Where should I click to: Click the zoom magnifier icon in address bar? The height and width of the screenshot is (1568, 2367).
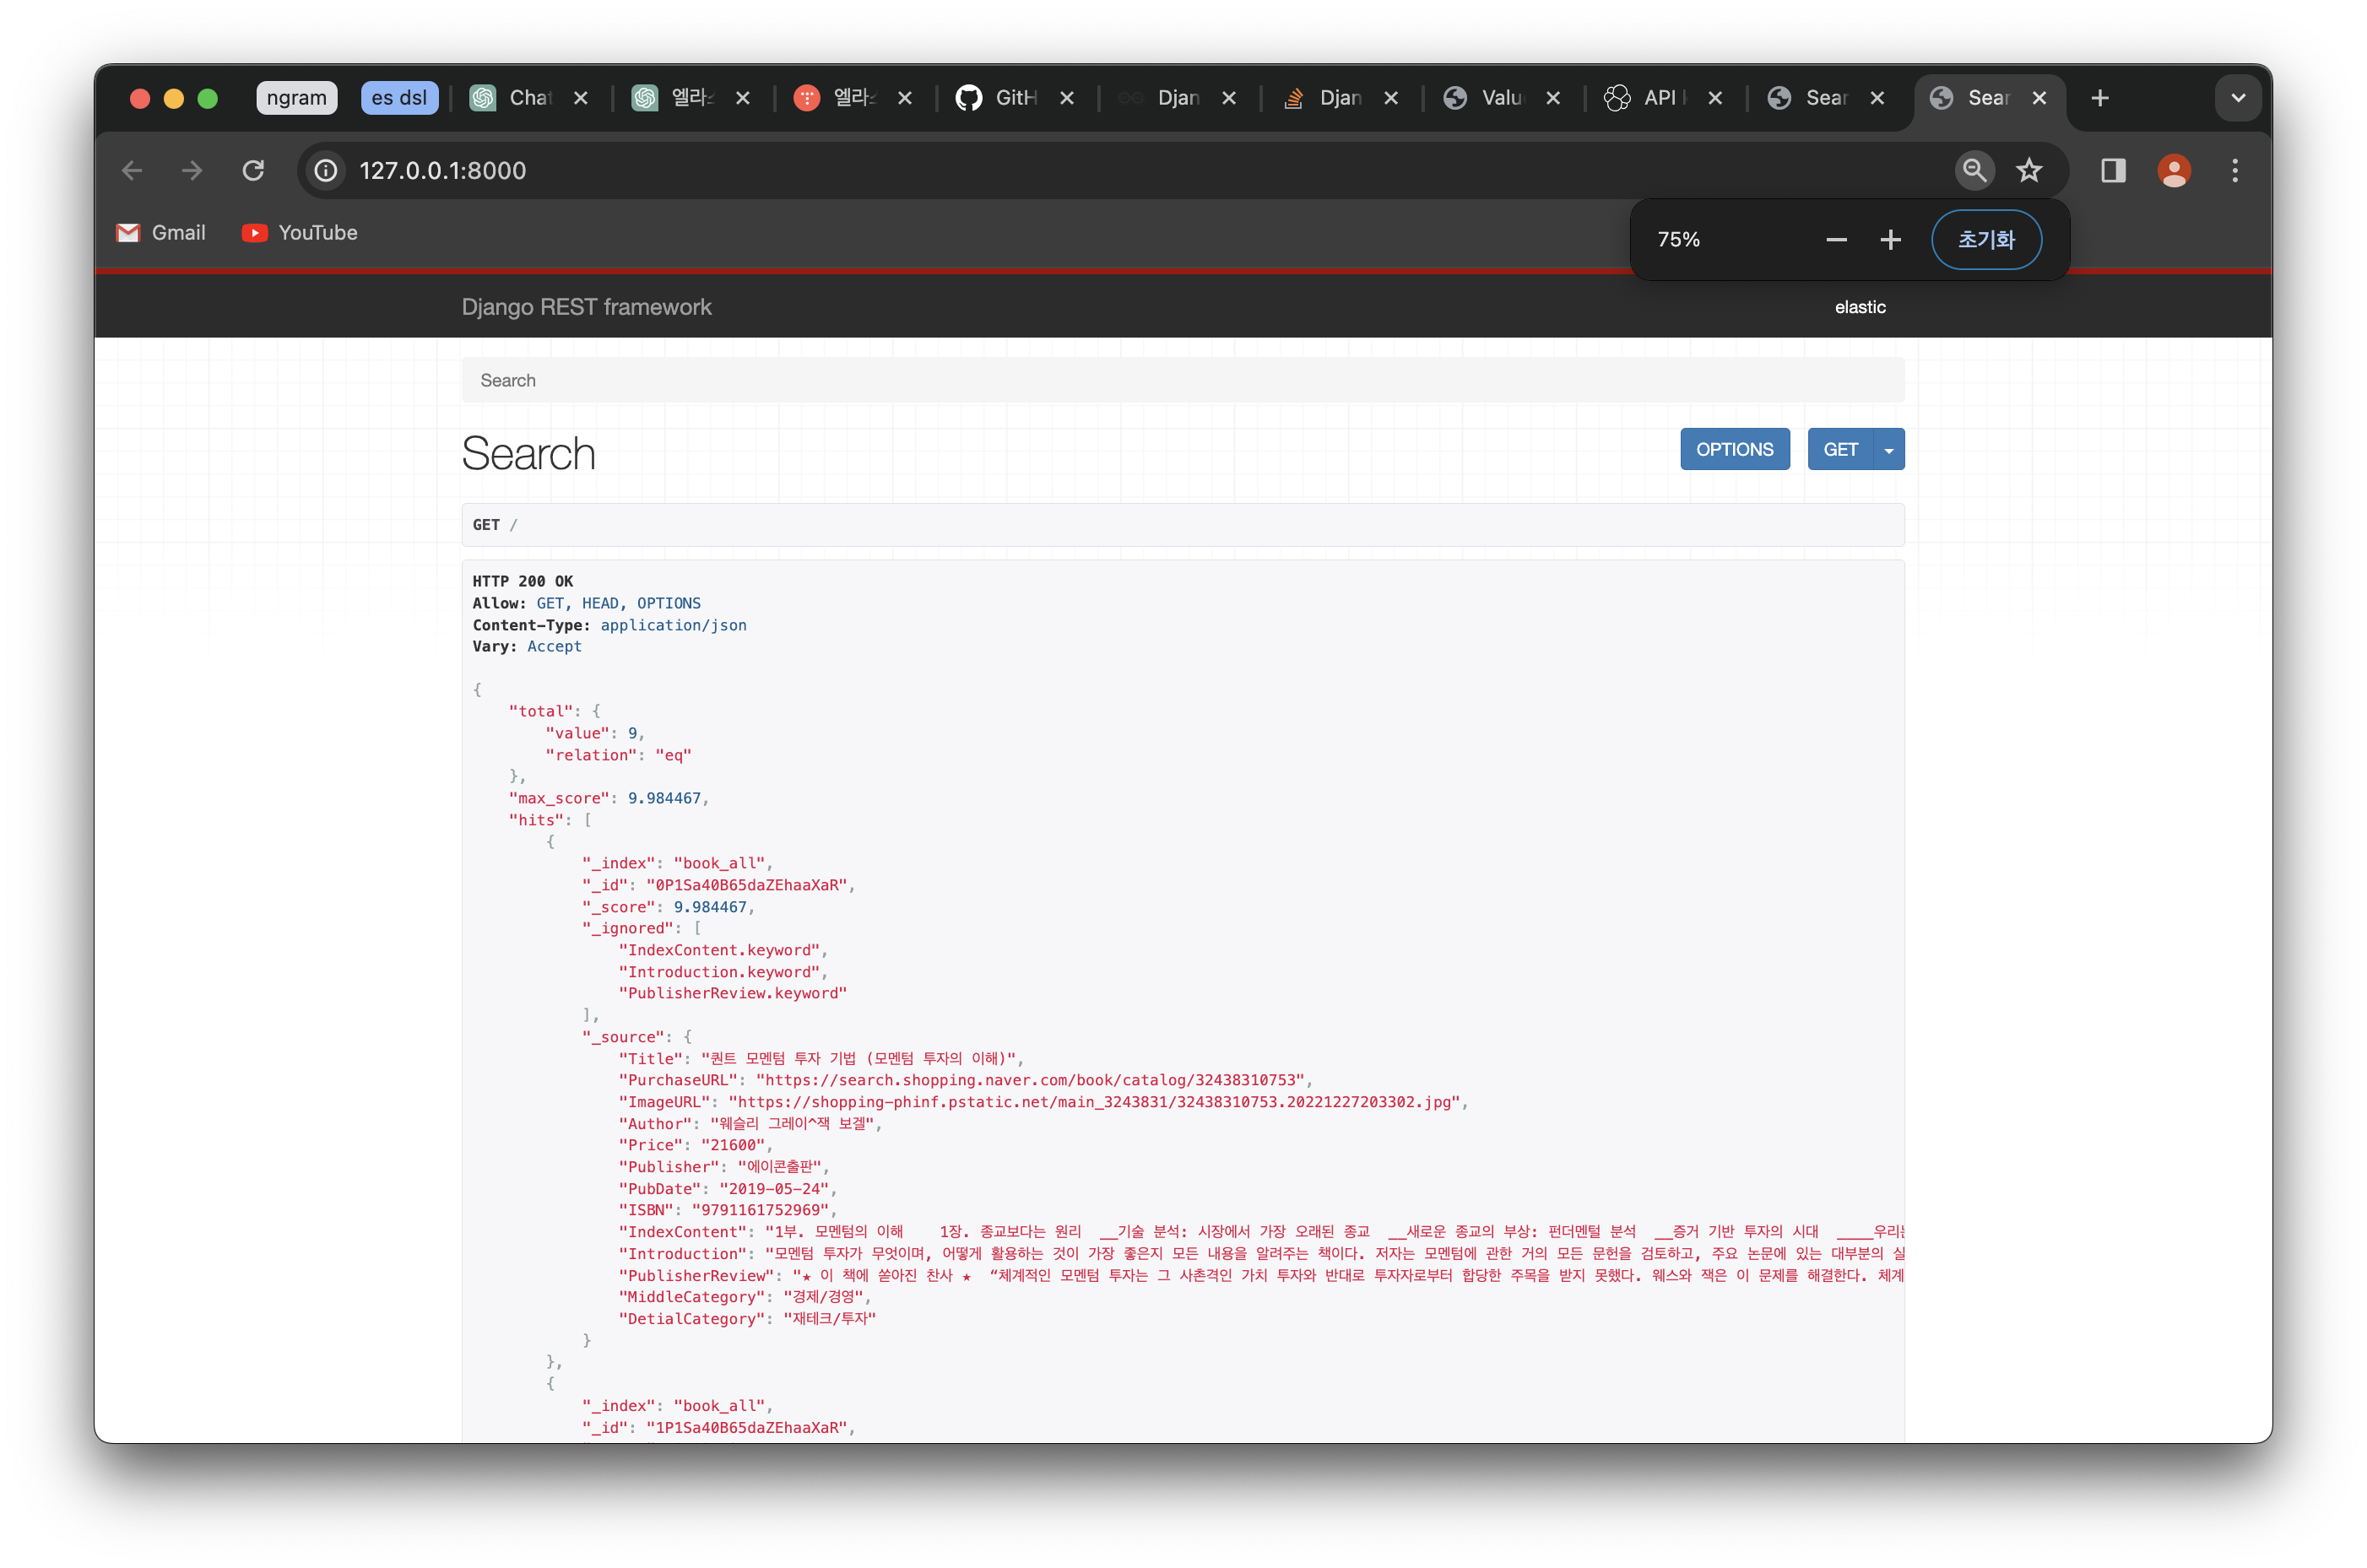1974,171
